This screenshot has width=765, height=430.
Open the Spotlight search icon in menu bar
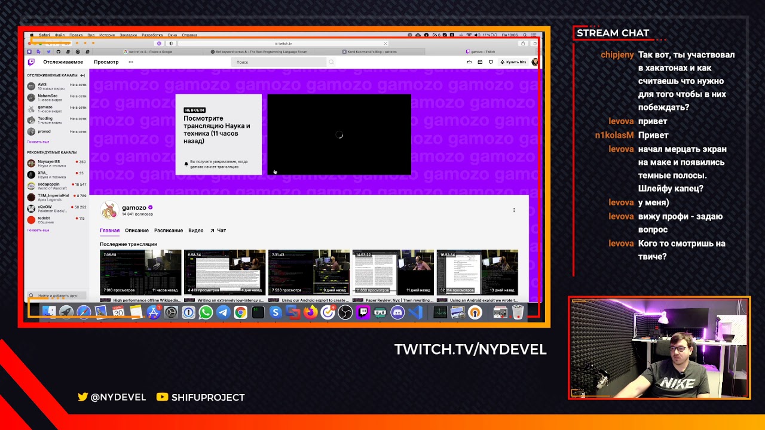pos(524,35)
